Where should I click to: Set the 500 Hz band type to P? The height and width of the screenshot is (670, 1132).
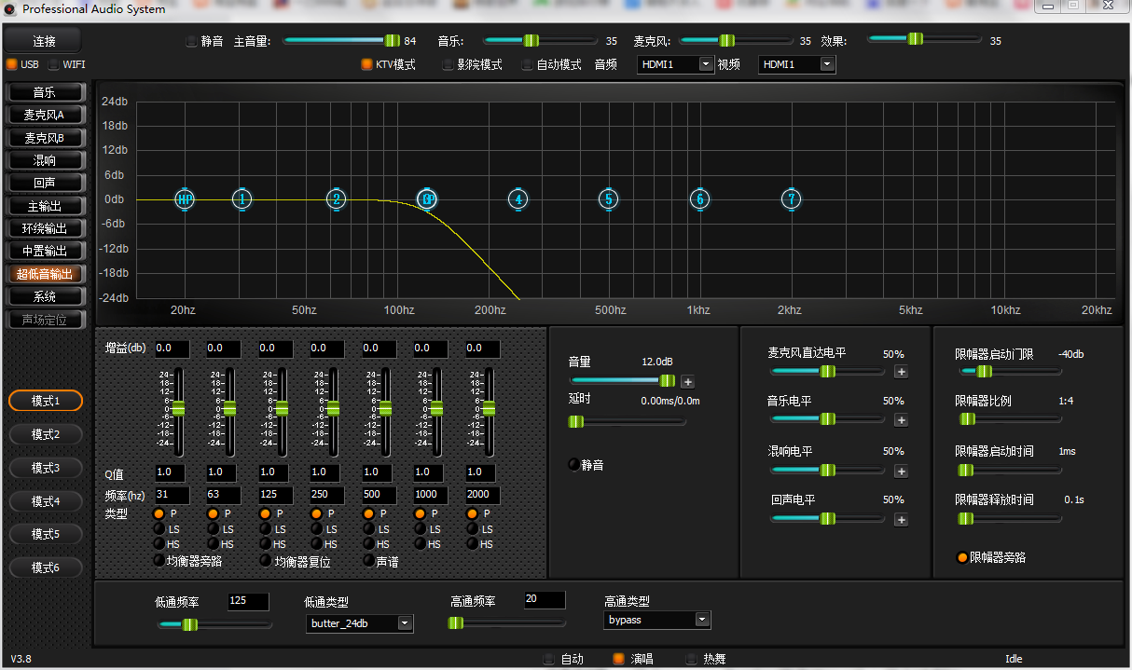(367, 514)
